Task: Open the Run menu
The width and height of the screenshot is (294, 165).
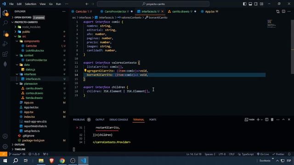Action: point(58,4)
